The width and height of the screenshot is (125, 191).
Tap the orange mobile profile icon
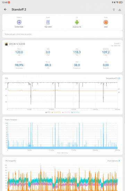(106, 22)
